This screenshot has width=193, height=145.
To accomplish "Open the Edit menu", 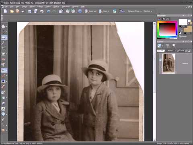I will click(x=12, y=6).
